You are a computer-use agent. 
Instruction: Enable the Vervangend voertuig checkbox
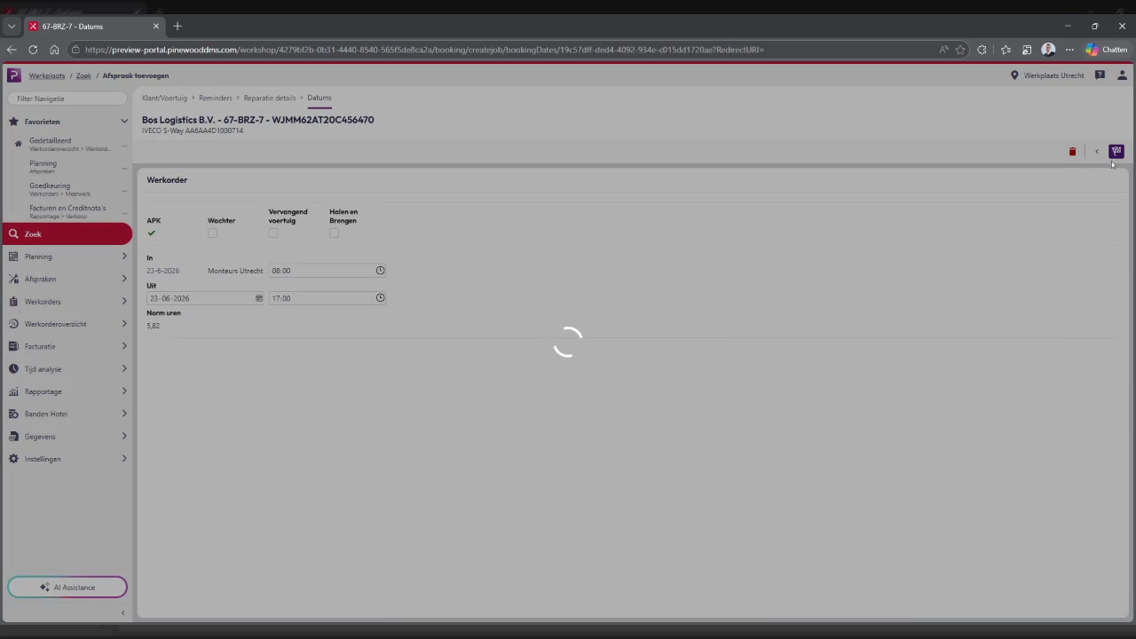pyautogui.click(x=273, y=233)
